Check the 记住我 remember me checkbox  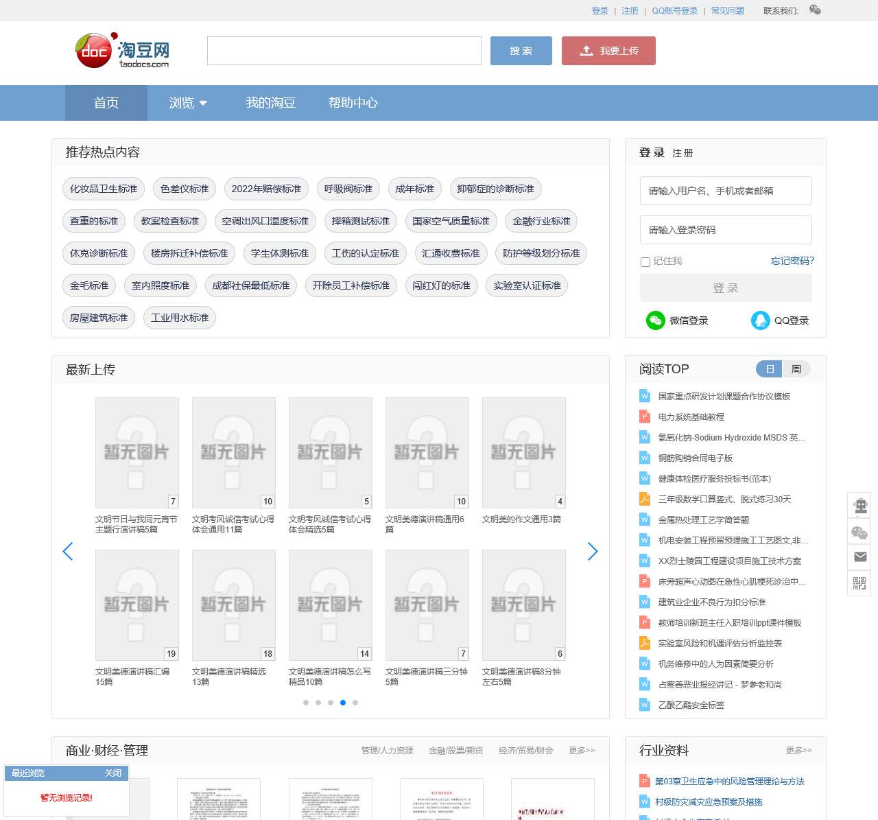click(645, 261)
